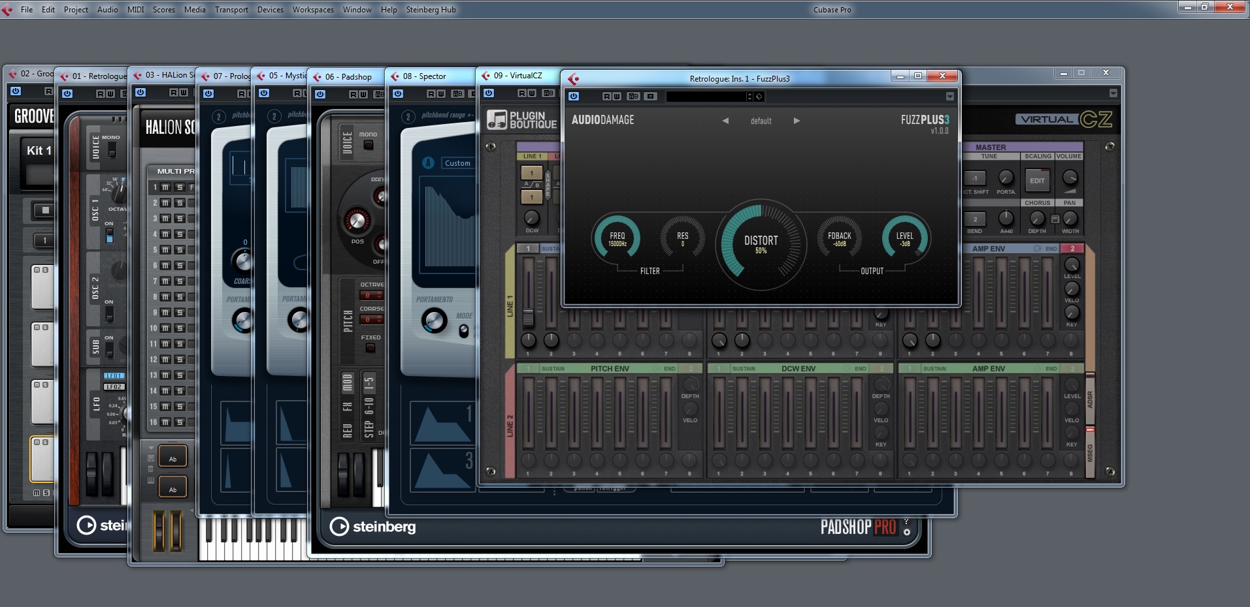Image resolution: width=1250 pixels, height=607 pixels.
Task: Open the Steinberg Hub menu
Action: [431, 10]
